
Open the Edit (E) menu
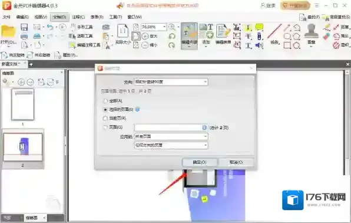[x=22, y=17]
